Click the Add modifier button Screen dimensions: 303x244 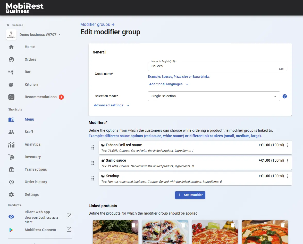tap(190, 195)
